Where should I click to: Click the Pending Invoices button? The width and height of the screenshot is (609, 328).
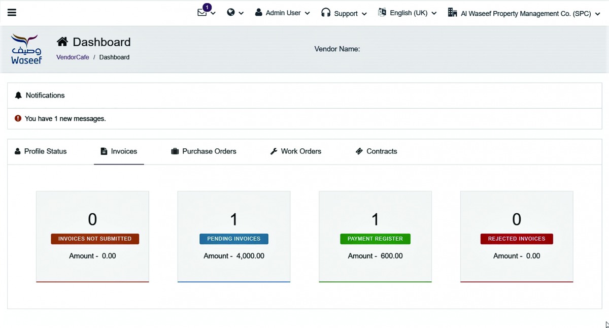[x=234, y=239]
